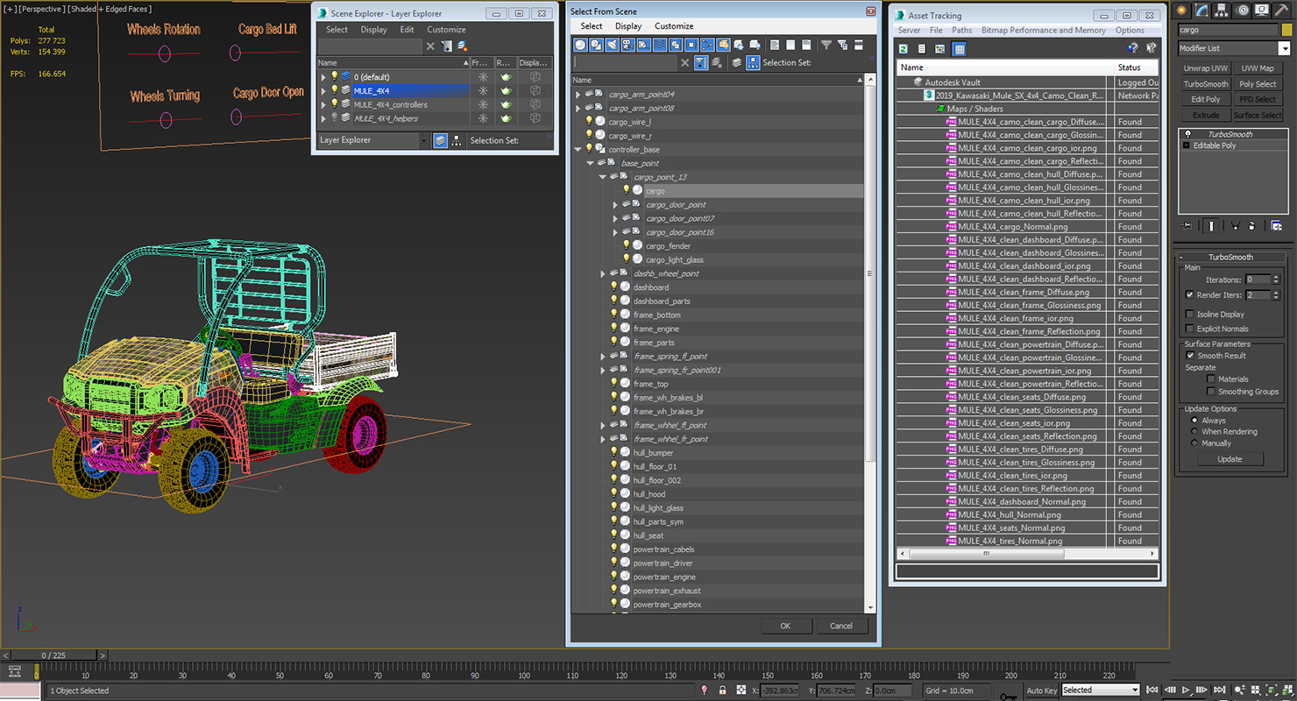
Task: Select the When Rendering update option
Action: [x=1194, y=431]
